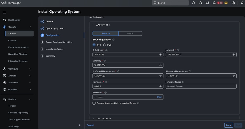
Task: Open the hamburger navigation menu
Action: click(x=4, y=13)
